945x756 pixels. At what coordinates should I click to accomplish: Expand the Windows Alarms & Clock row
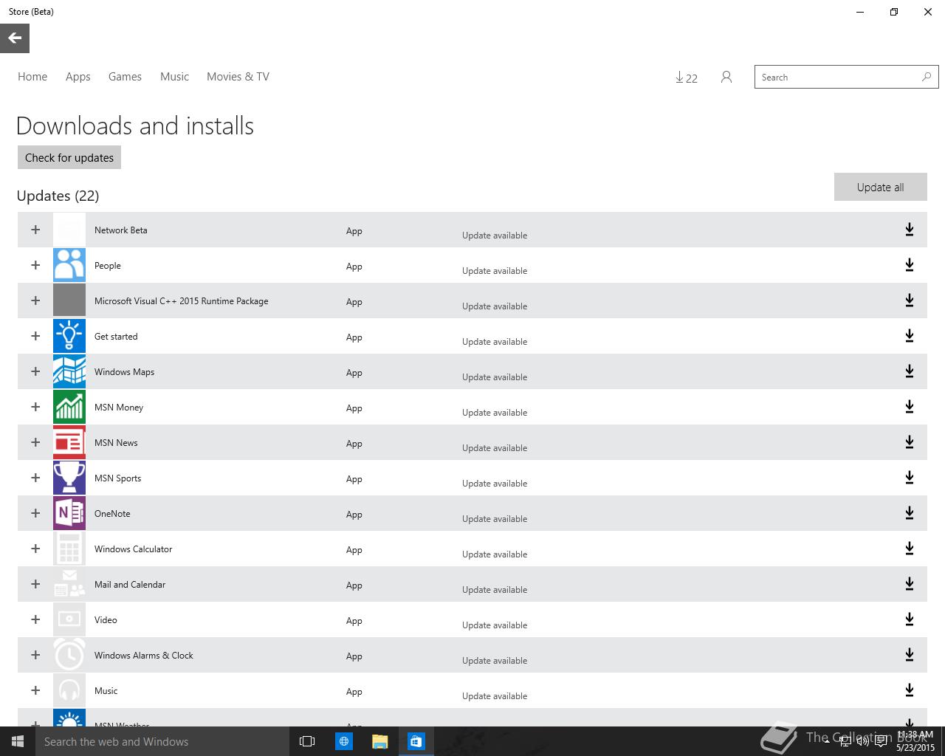tap(35, 655)
